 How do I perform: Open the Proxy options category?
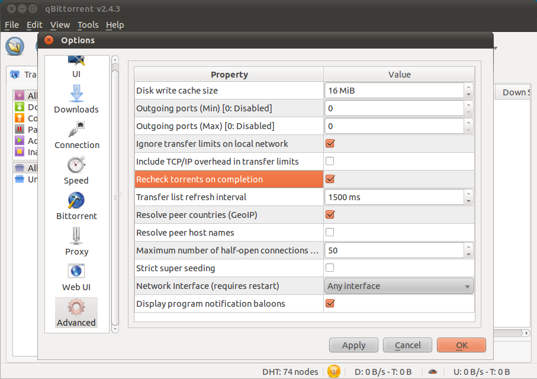pos(76,242)
